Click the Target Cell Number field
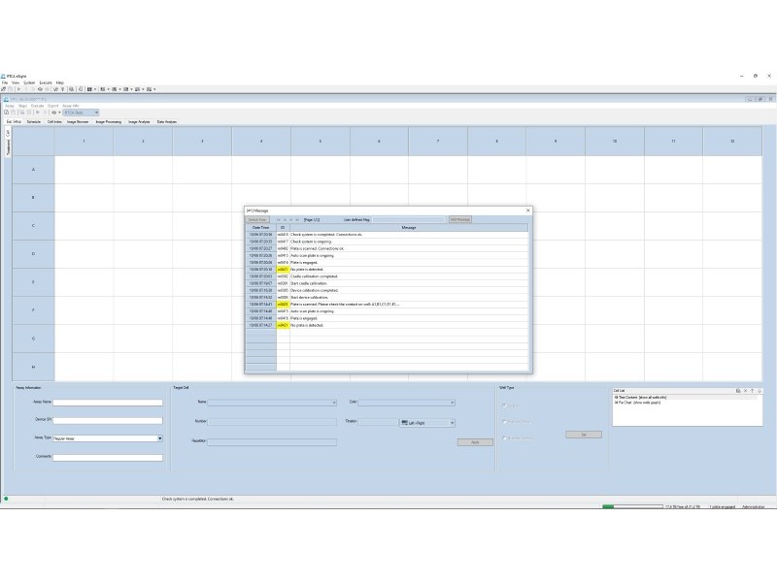Image resolution: width=777 pixels, height=582 pixels. click(x=272, y=422)
